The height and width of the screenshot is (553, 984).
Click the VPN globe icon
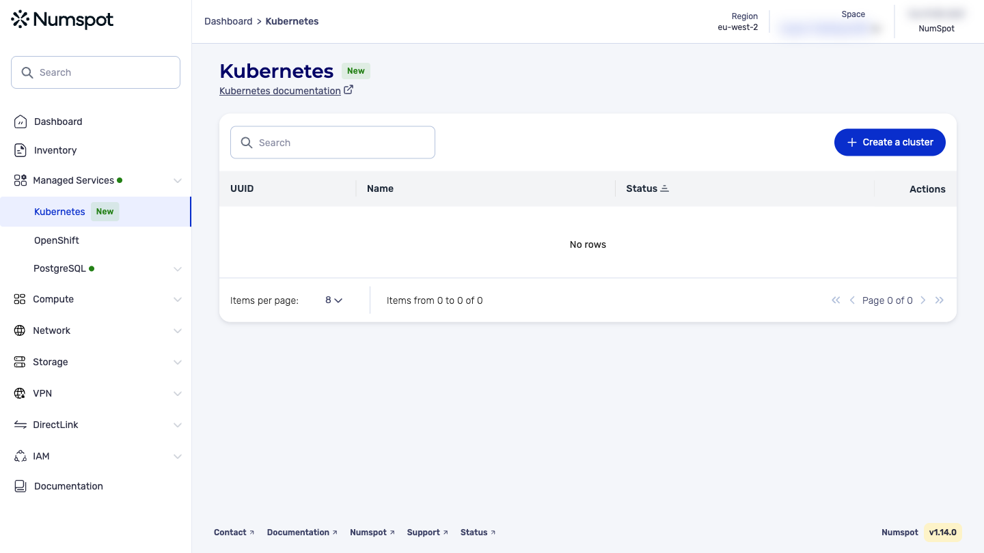tap(20, 393)
